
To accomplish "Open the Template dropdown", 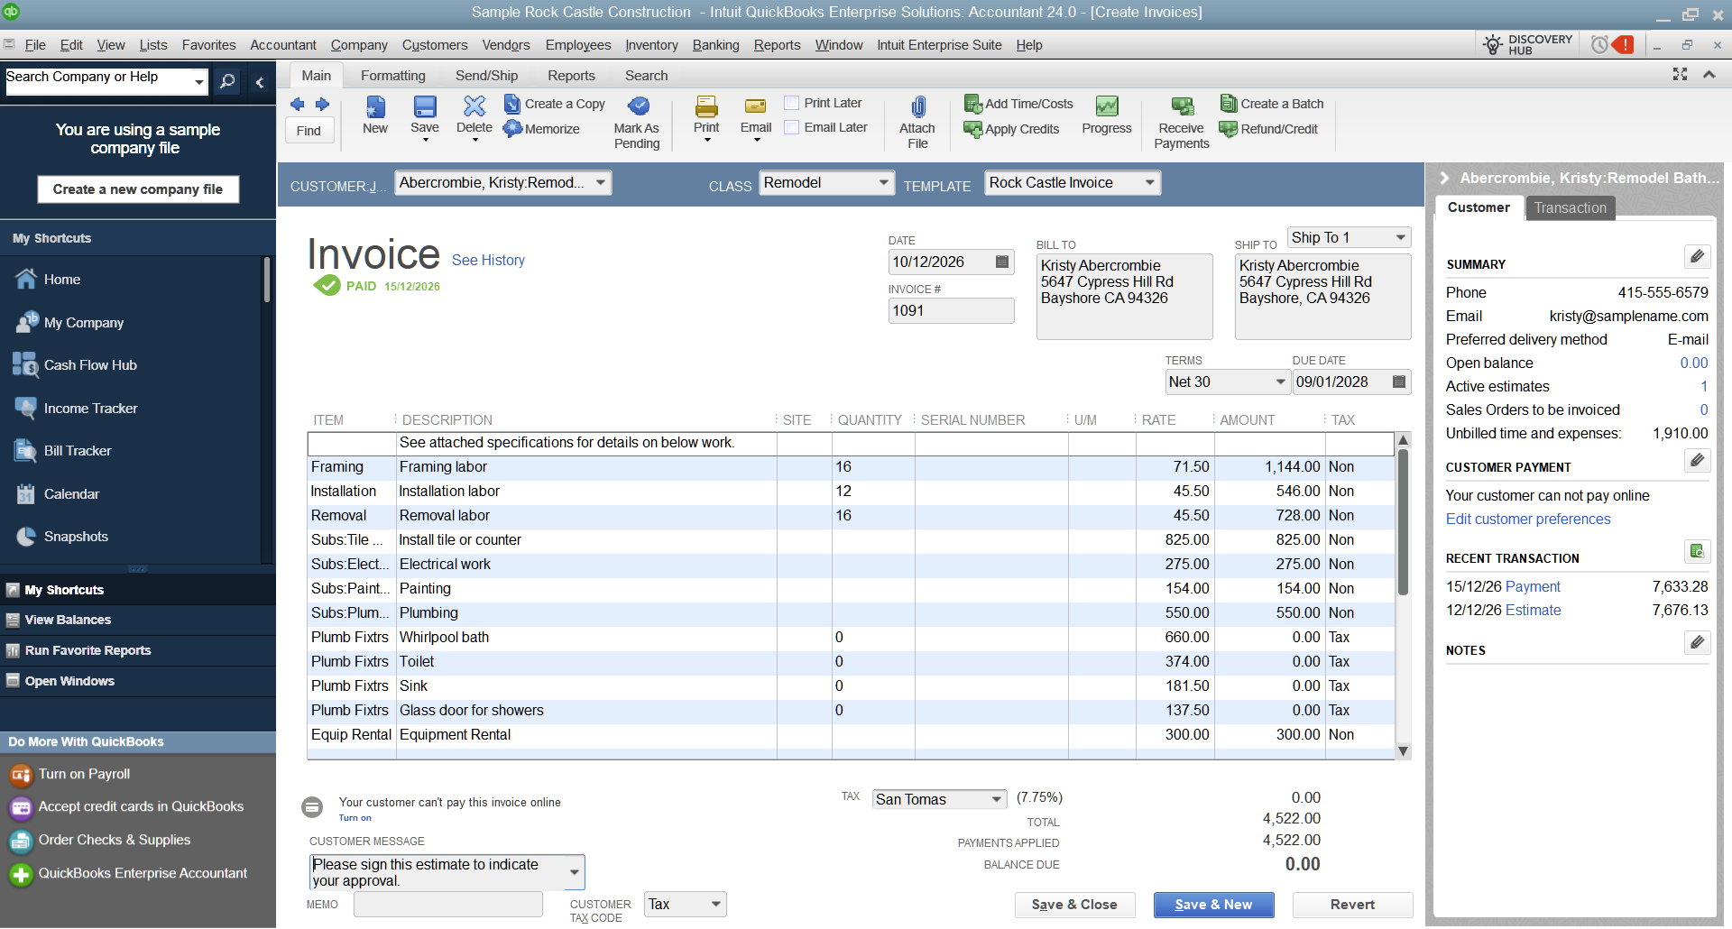I will [1150, 182].
